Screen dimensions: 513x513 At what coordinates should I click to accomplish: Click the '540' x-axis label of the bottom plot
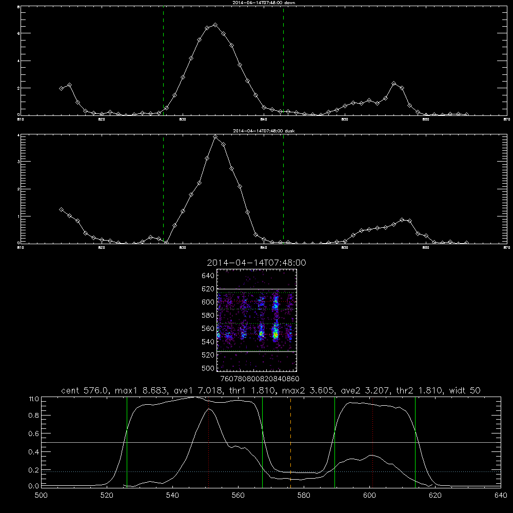[172, 496]
